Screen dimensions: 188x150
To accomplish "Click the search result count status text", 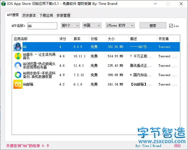I will [x=28, y=146].
